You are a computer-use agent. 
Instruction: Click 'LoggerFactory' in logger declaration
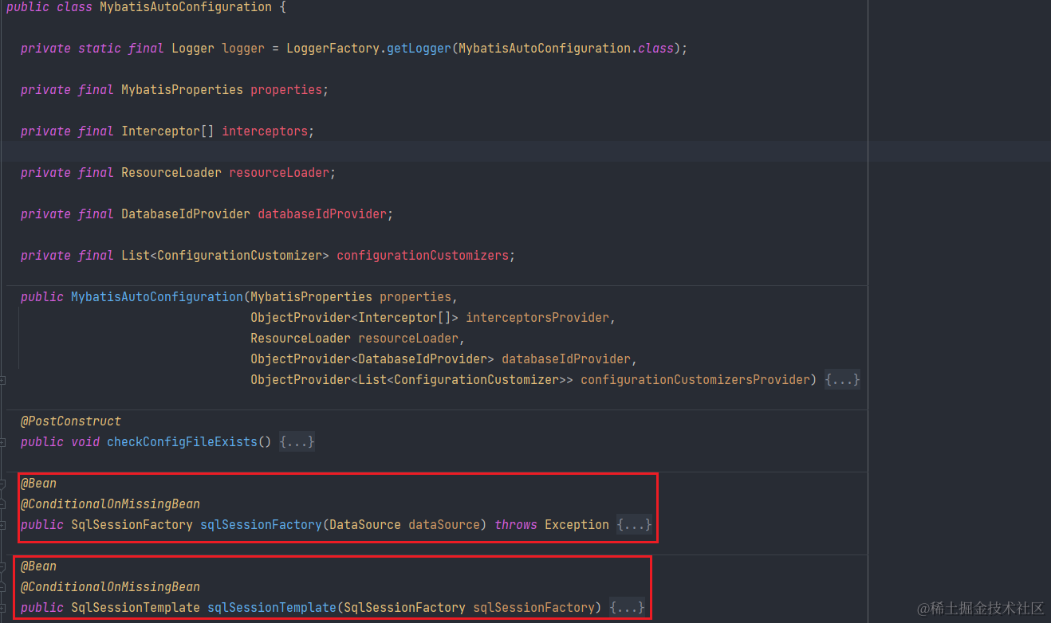tap(333, 49)
